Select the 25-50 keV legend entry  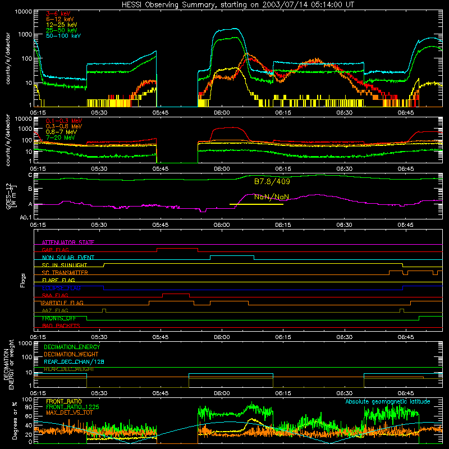(62, 30)
